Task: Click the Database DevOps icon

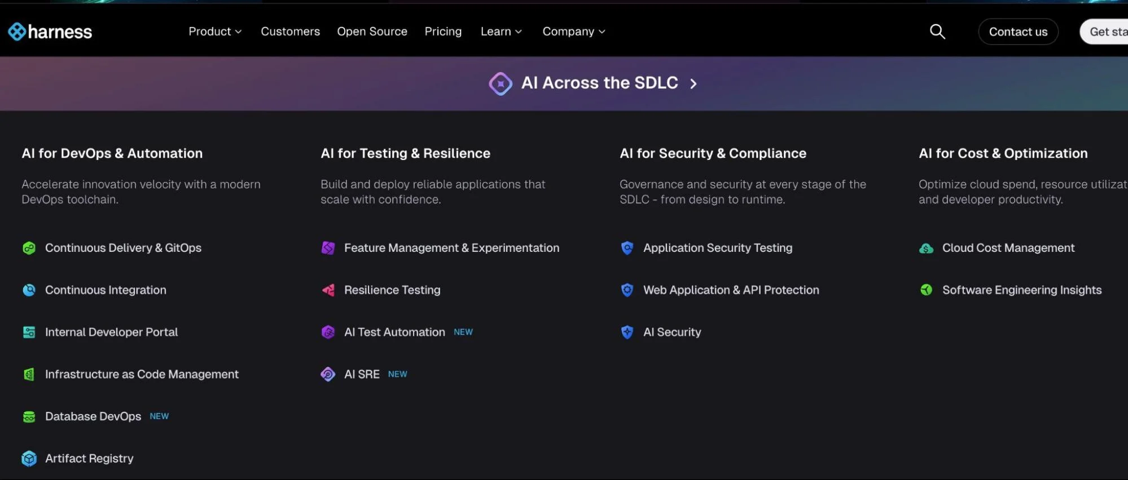Action: [29, 416]
